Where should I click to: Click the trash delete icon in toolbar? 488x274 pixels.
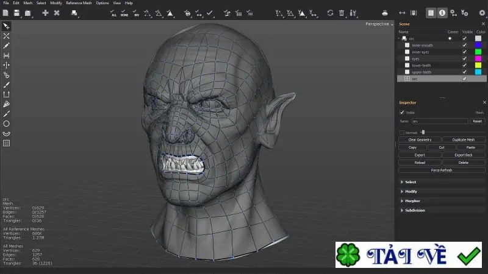342,13
